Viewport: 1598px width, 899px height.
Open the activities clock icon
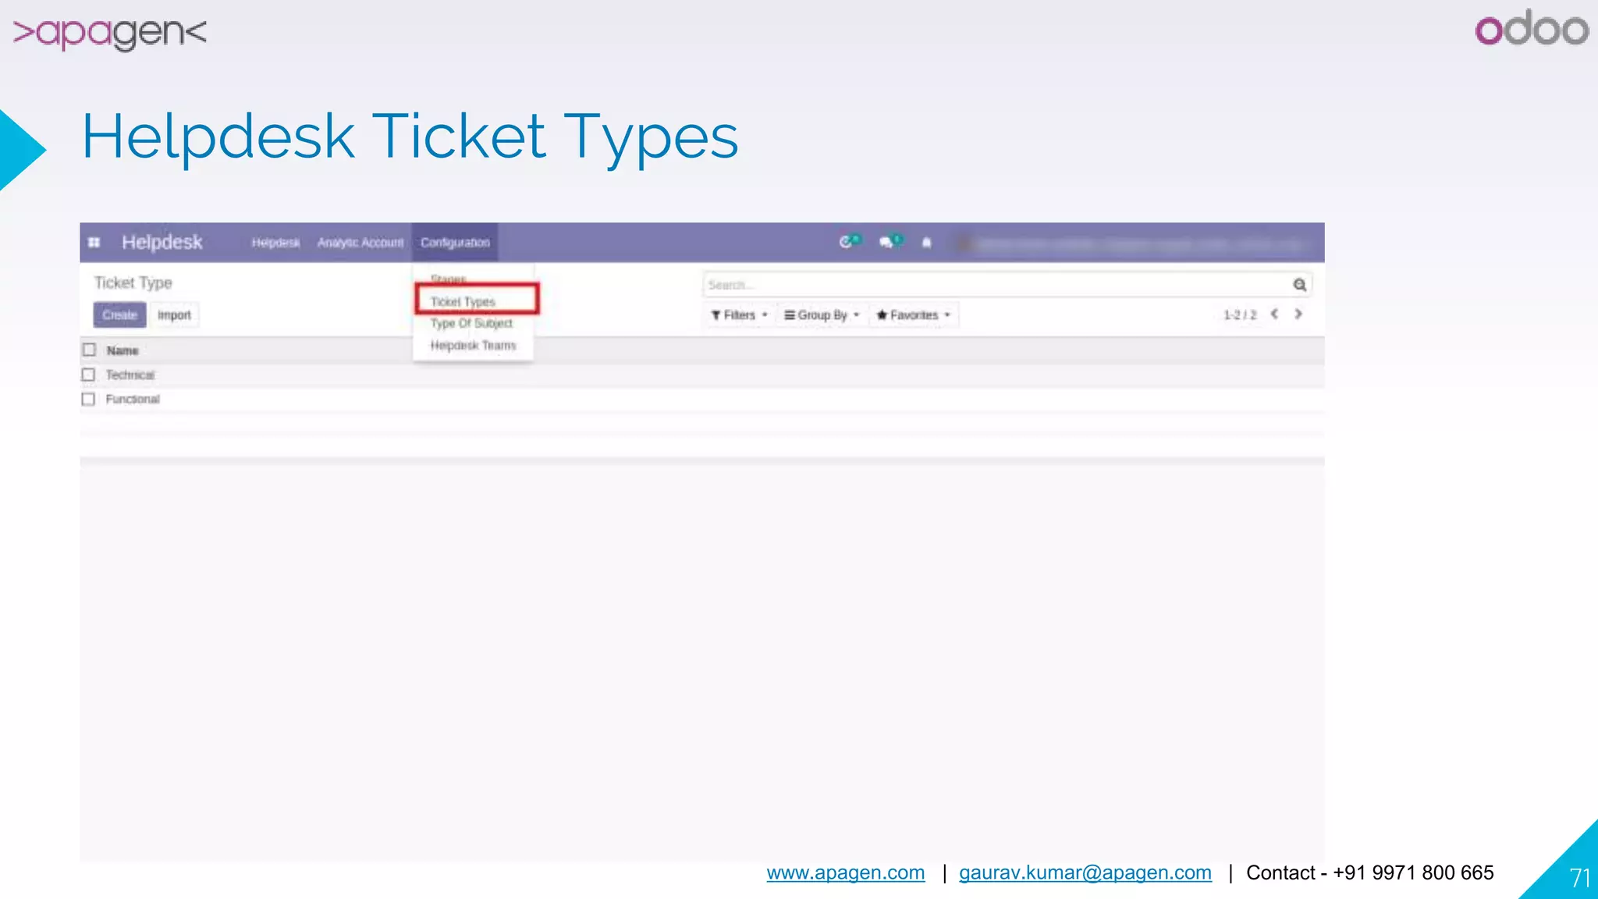click(x=846, y=242)
